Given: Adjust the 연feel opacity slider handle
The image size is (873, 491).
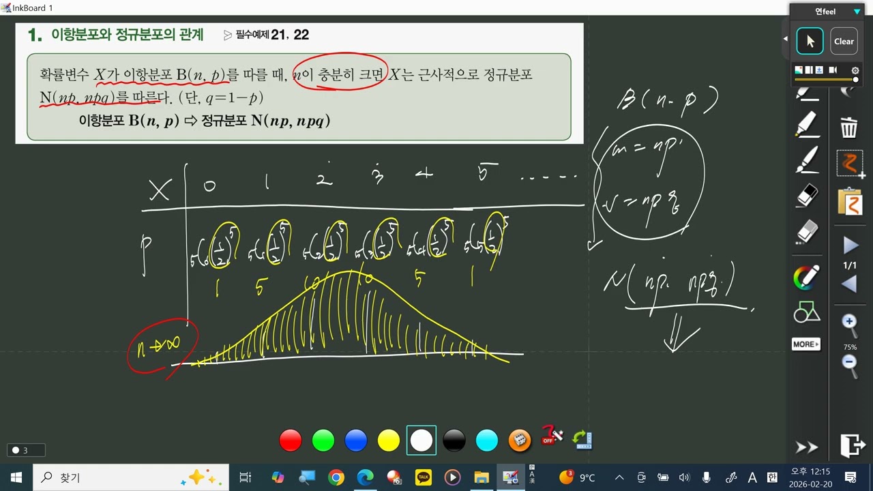Looking at the screenshot, I should point(855,80).
